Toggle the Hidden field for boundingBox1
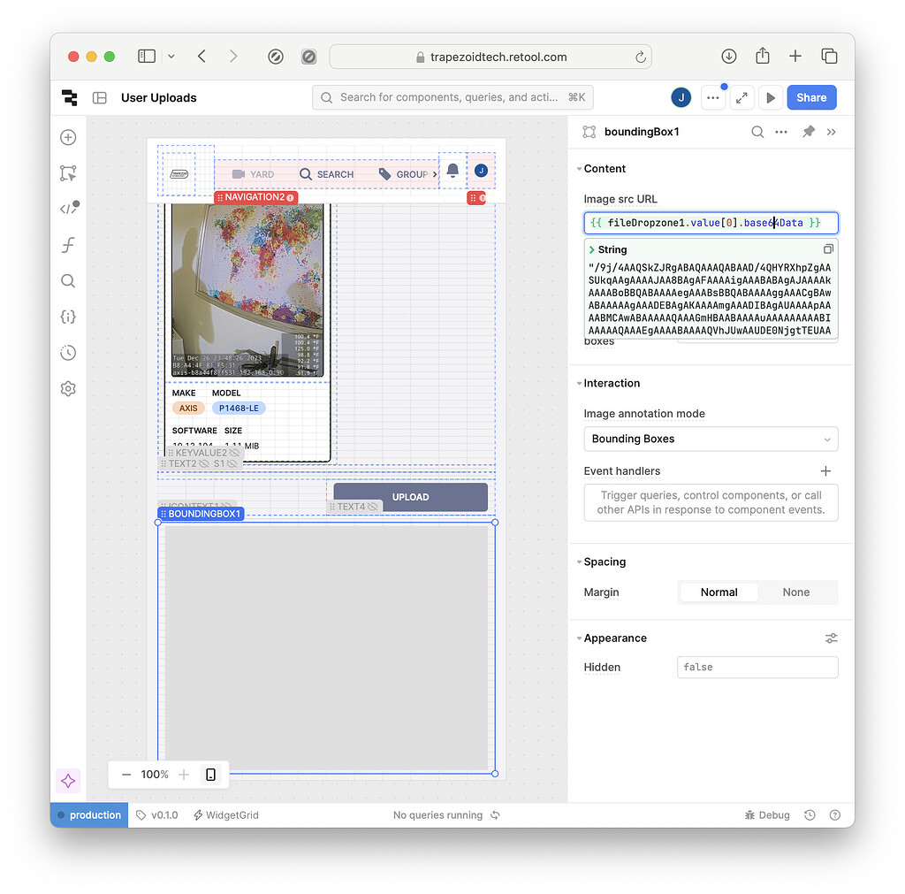The height and width of the screenshot is (894, 905). point(757,667)
